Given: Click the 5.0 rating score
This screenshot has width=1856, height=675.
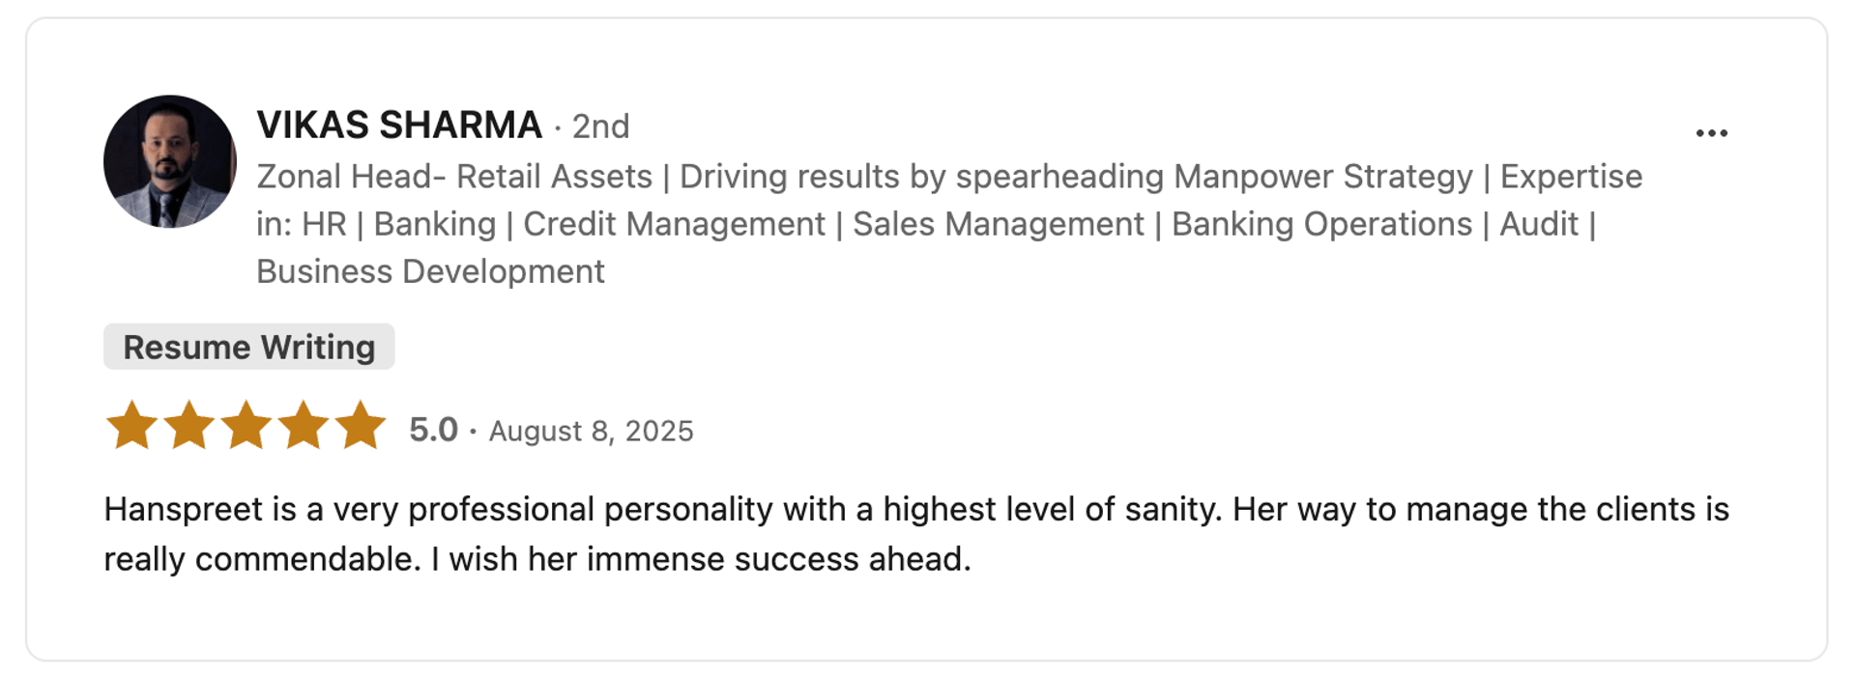Looking at the screenshot, I should click(433, 430).
